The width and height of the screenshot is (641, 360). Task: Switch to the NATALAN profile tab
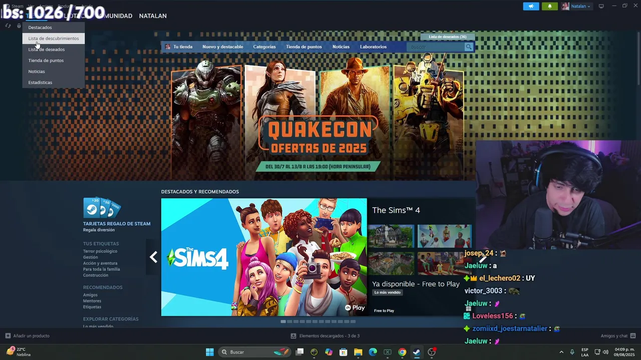[153, 16]
